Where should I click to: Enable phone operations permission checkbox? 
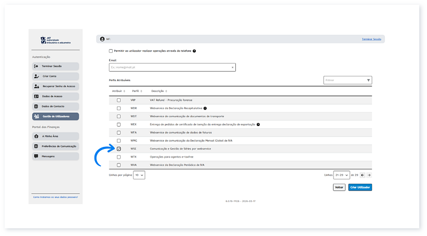click(x=111, y=51)
